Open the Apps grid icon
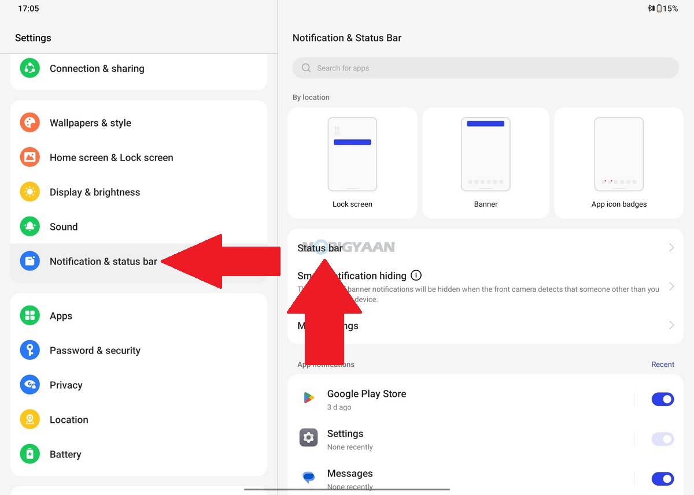Viewport: 694px width, 495px height. [29, 316]
